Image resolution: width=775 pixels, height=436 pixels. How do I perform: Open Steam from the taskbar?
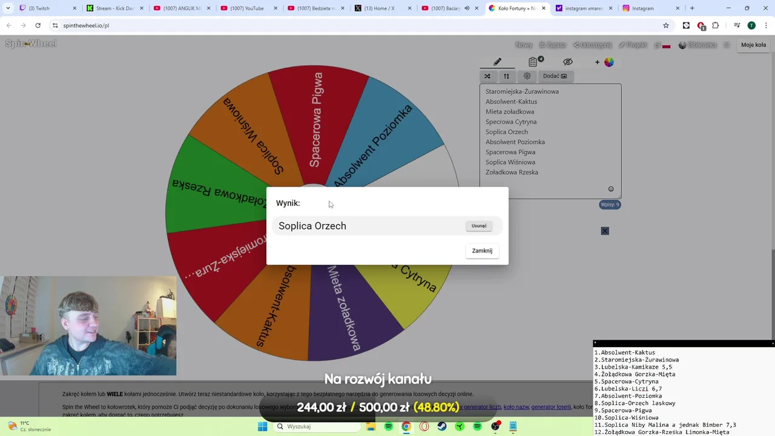(x=442, y=426)
